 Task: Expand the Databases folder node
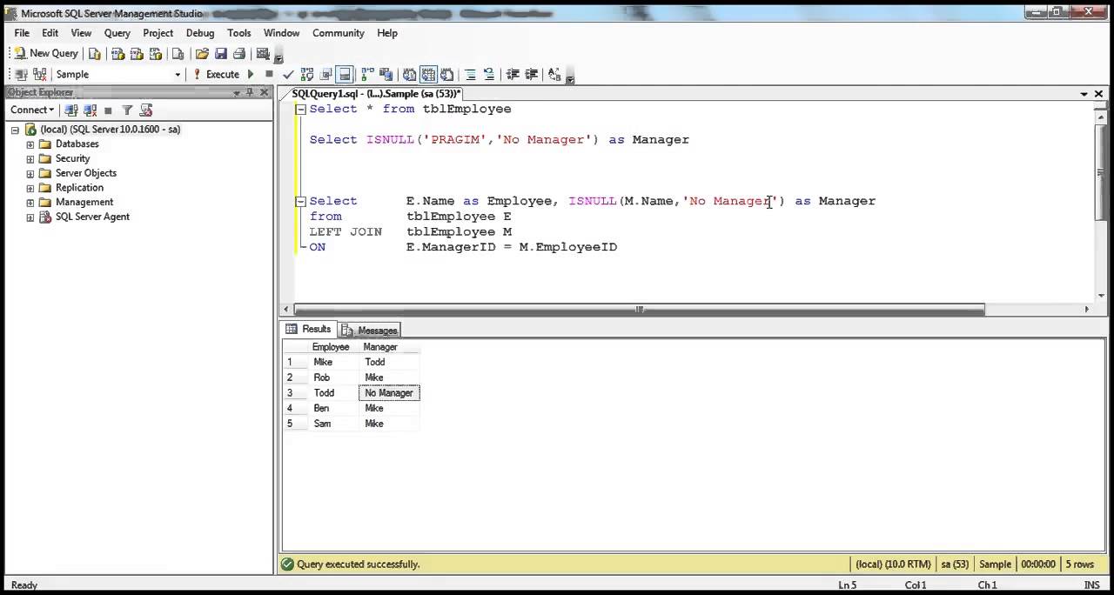coord(30,144)
